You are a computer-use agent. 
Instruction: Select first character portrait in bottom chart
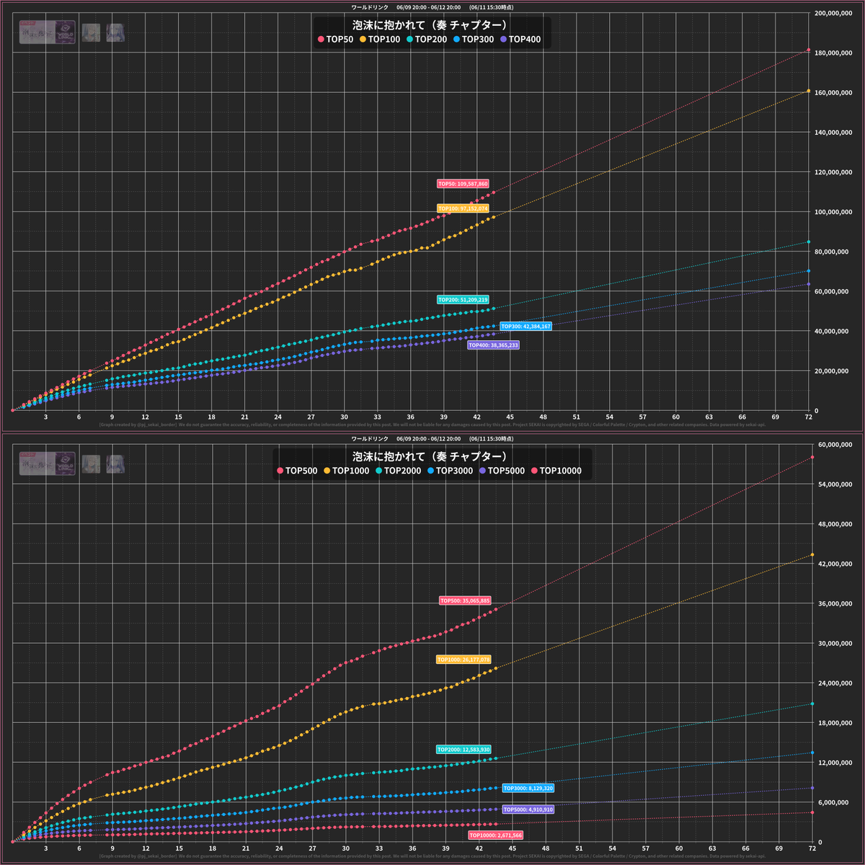(91, 463)
